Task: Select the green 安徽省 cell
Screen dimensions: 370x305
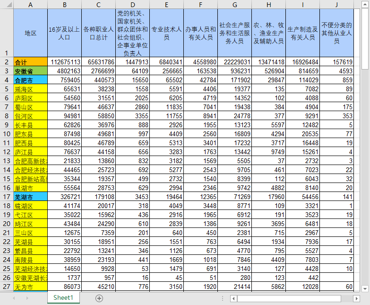Action: pyautogui.click(x=30, y=71)
